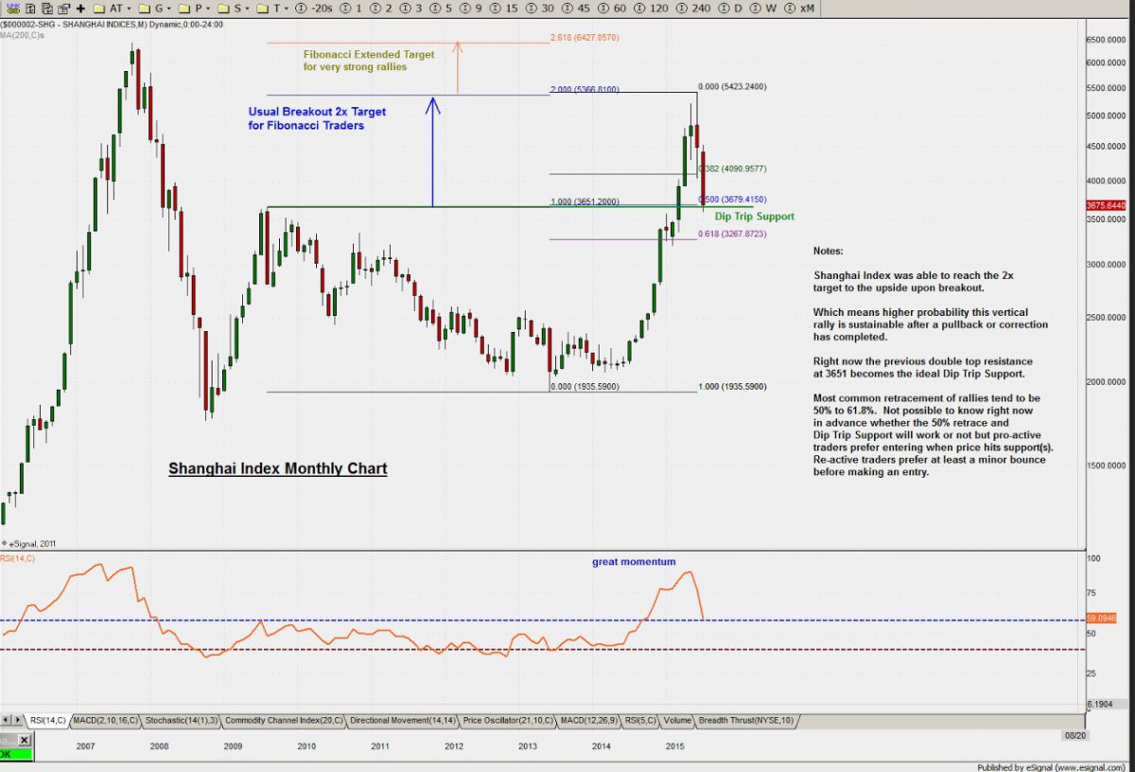The width and height of the screenshot is (1135, 772).
Task: Open the Stochastic(14(1),3) study tab
Action: (182, 721)
